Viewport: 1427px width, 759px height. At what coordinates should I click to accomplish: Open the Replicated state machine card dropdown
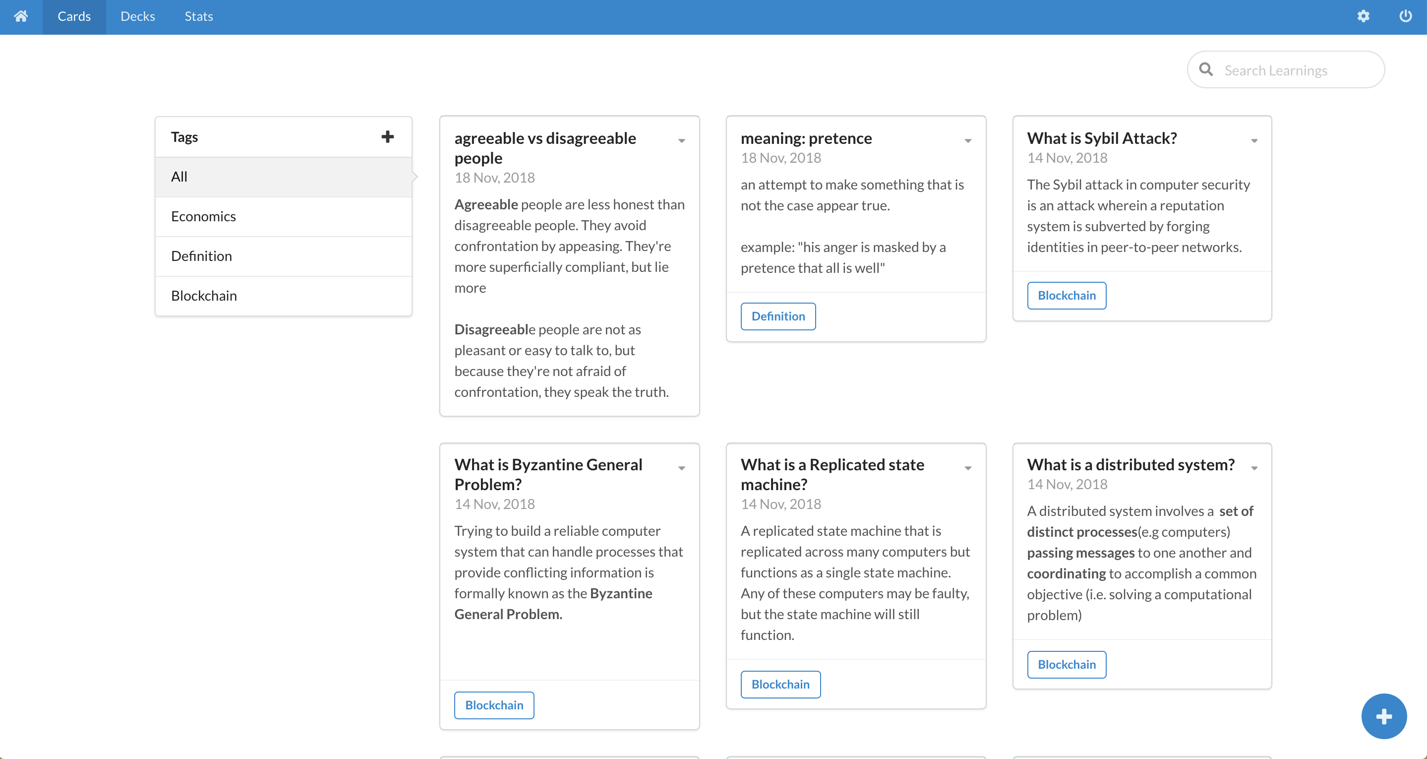[x=968, y=468]
